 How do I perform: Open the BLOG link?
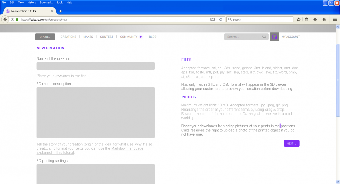pyautogui.click(x=153, y=37)
